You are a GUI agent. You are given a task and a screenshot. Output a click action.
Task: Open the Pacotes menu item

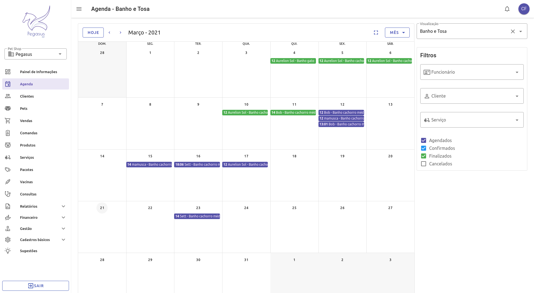(x=36, y=170)
